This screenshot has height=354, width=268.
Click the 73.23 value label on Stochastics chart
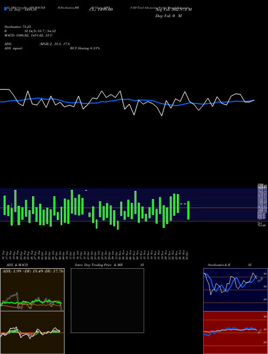[x=260, y=279]
